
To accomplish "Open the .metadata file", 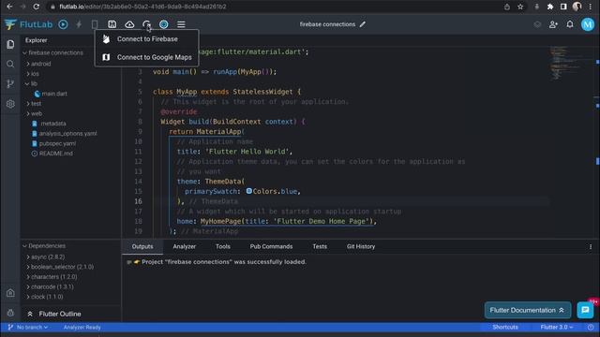I will [50, 124].
